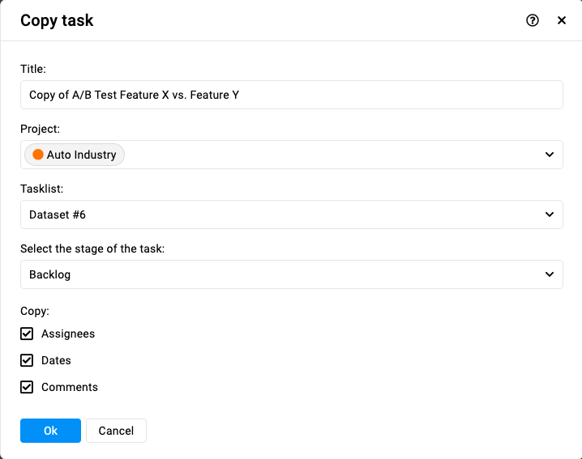The width and height of the screenshot is (582, 459).
Task: Open the Dataset #6 tasklist selector
Action: pyautogui.click(x=291, y=215)
